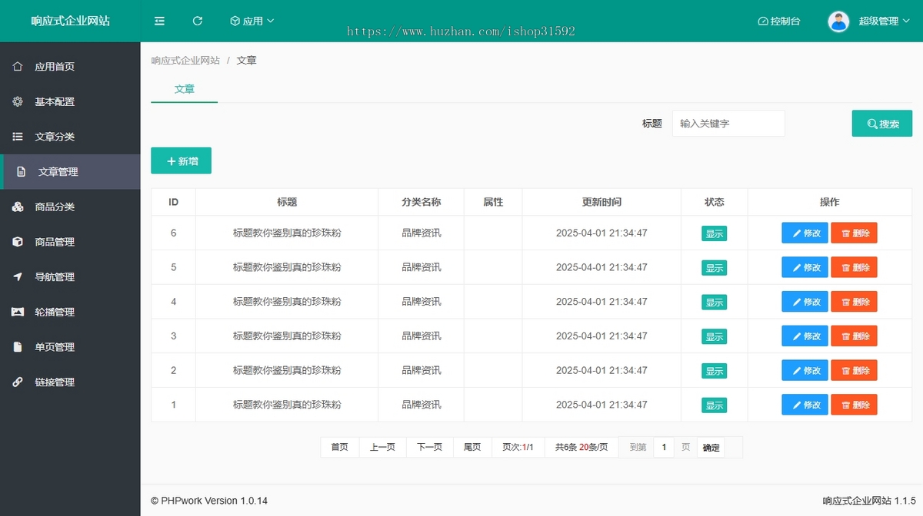Toggle 显示 status for article ID 3
Screen dimensions: 923x516
point(714,336)
